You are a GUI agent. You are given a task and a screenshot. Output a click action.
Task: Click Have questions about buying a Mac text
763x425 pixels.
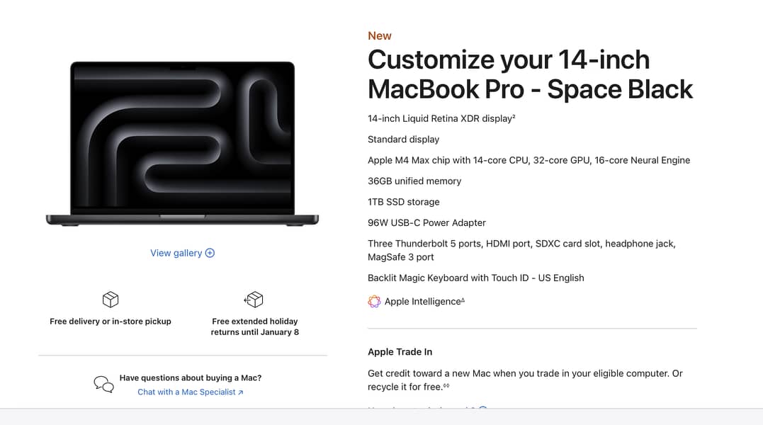pos(191,378)
